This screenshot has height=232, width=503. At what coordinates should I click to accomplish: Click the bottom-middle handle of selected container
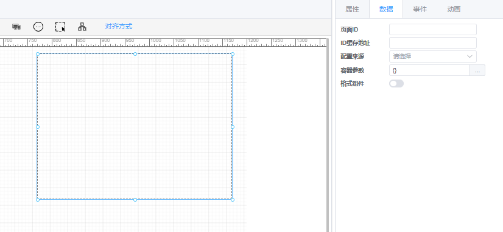[x=135, y=200]
